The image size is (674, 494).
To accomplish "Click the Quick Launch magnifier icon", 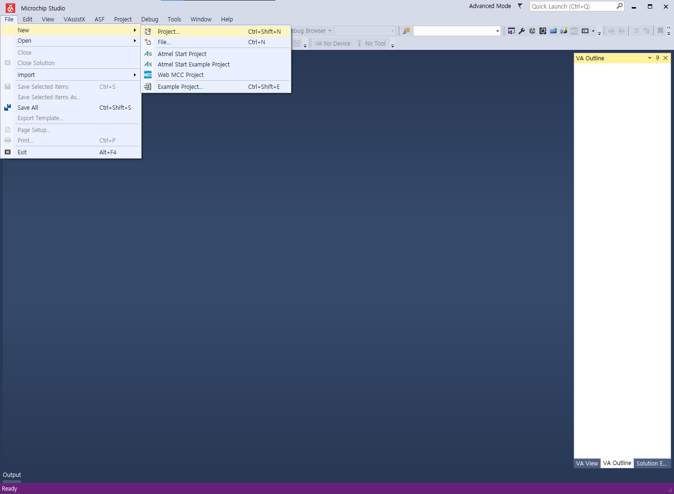I will (x=619, y=6).
